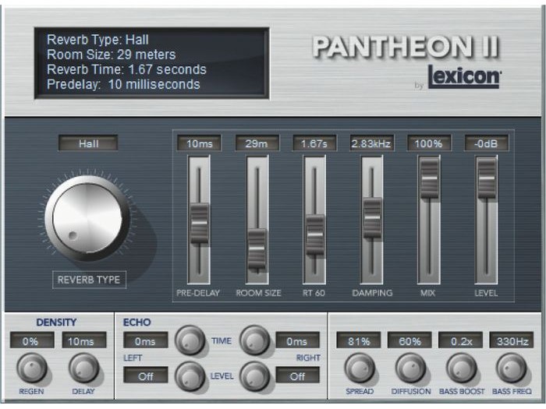Click the Echo left Time knob
The image size is (546, 409).
pos(190,340)
